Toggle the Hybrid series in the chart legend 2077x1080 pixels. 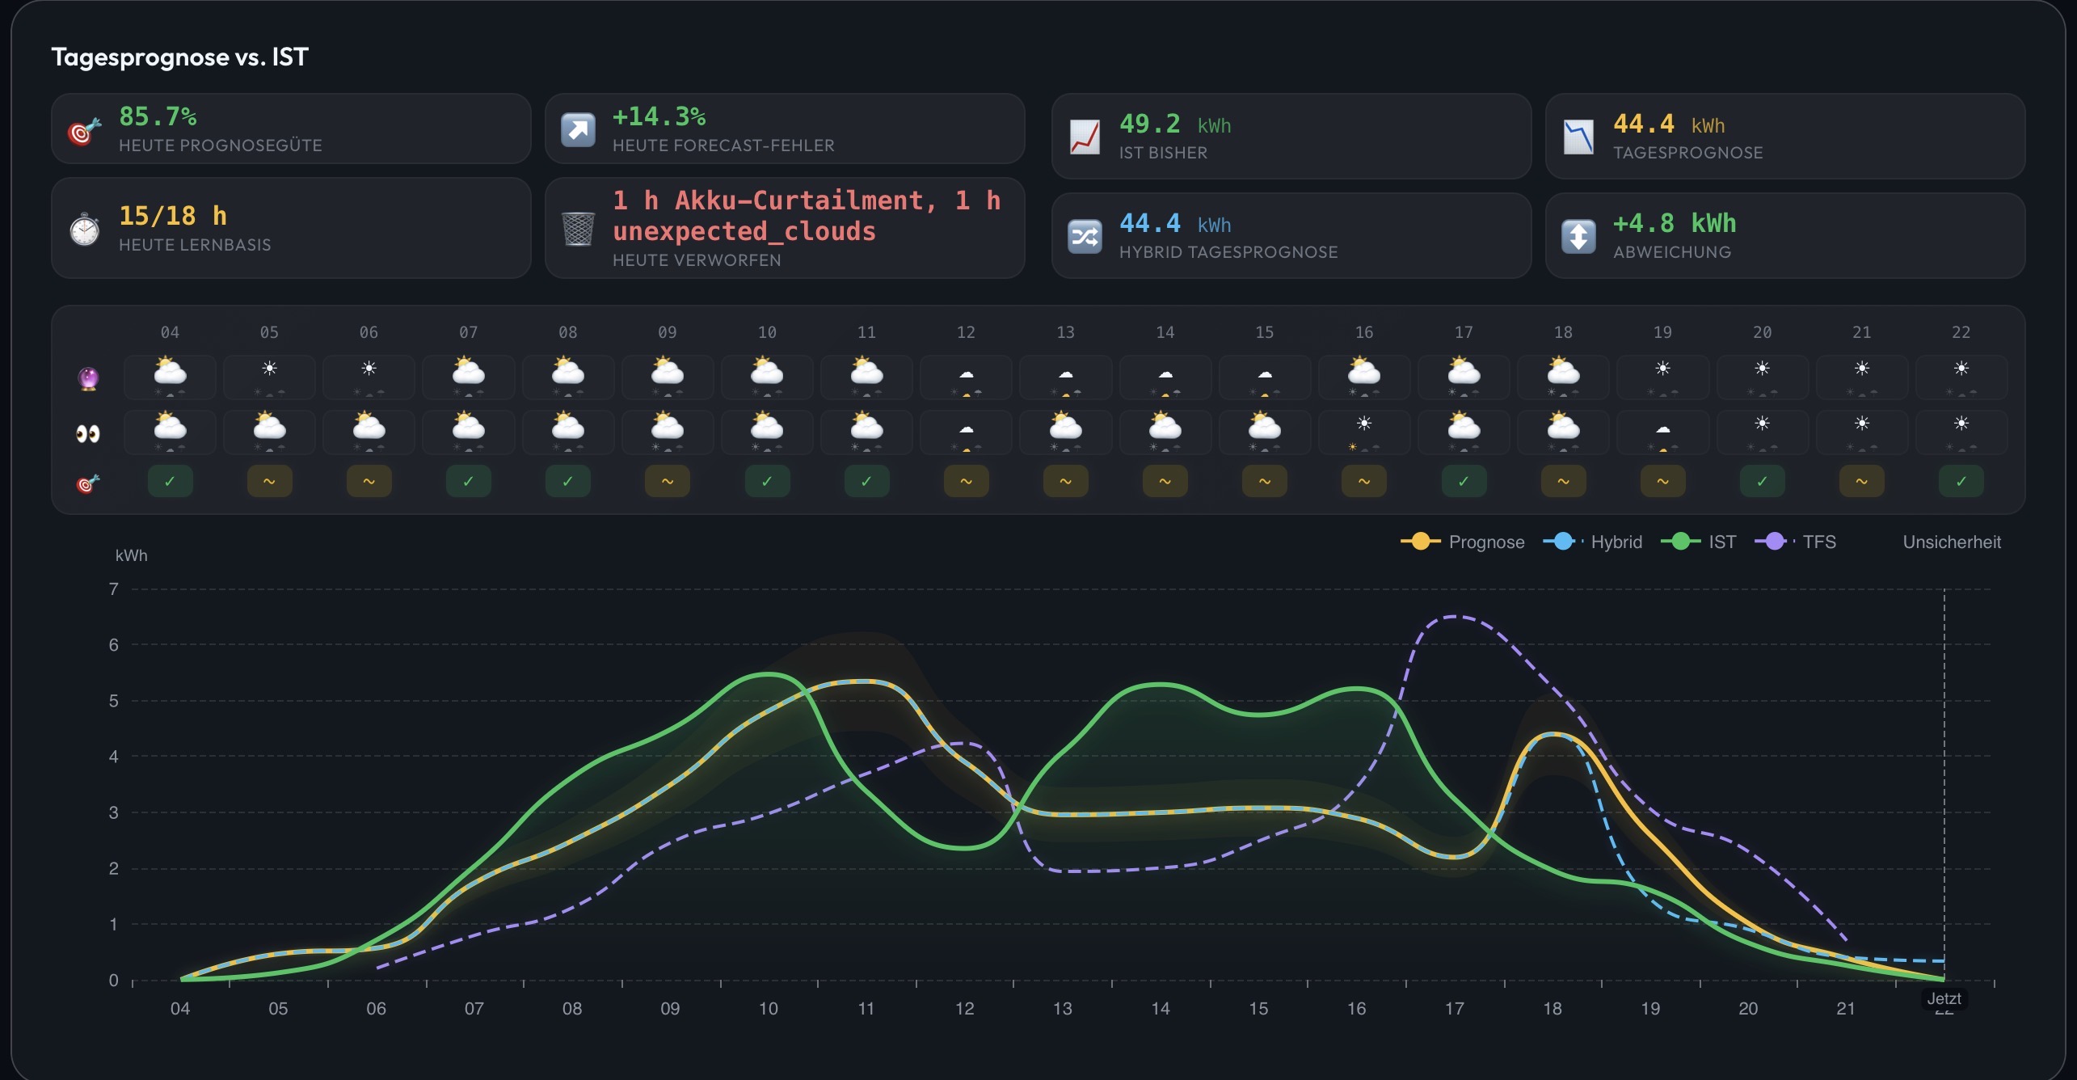[1592, 542]
